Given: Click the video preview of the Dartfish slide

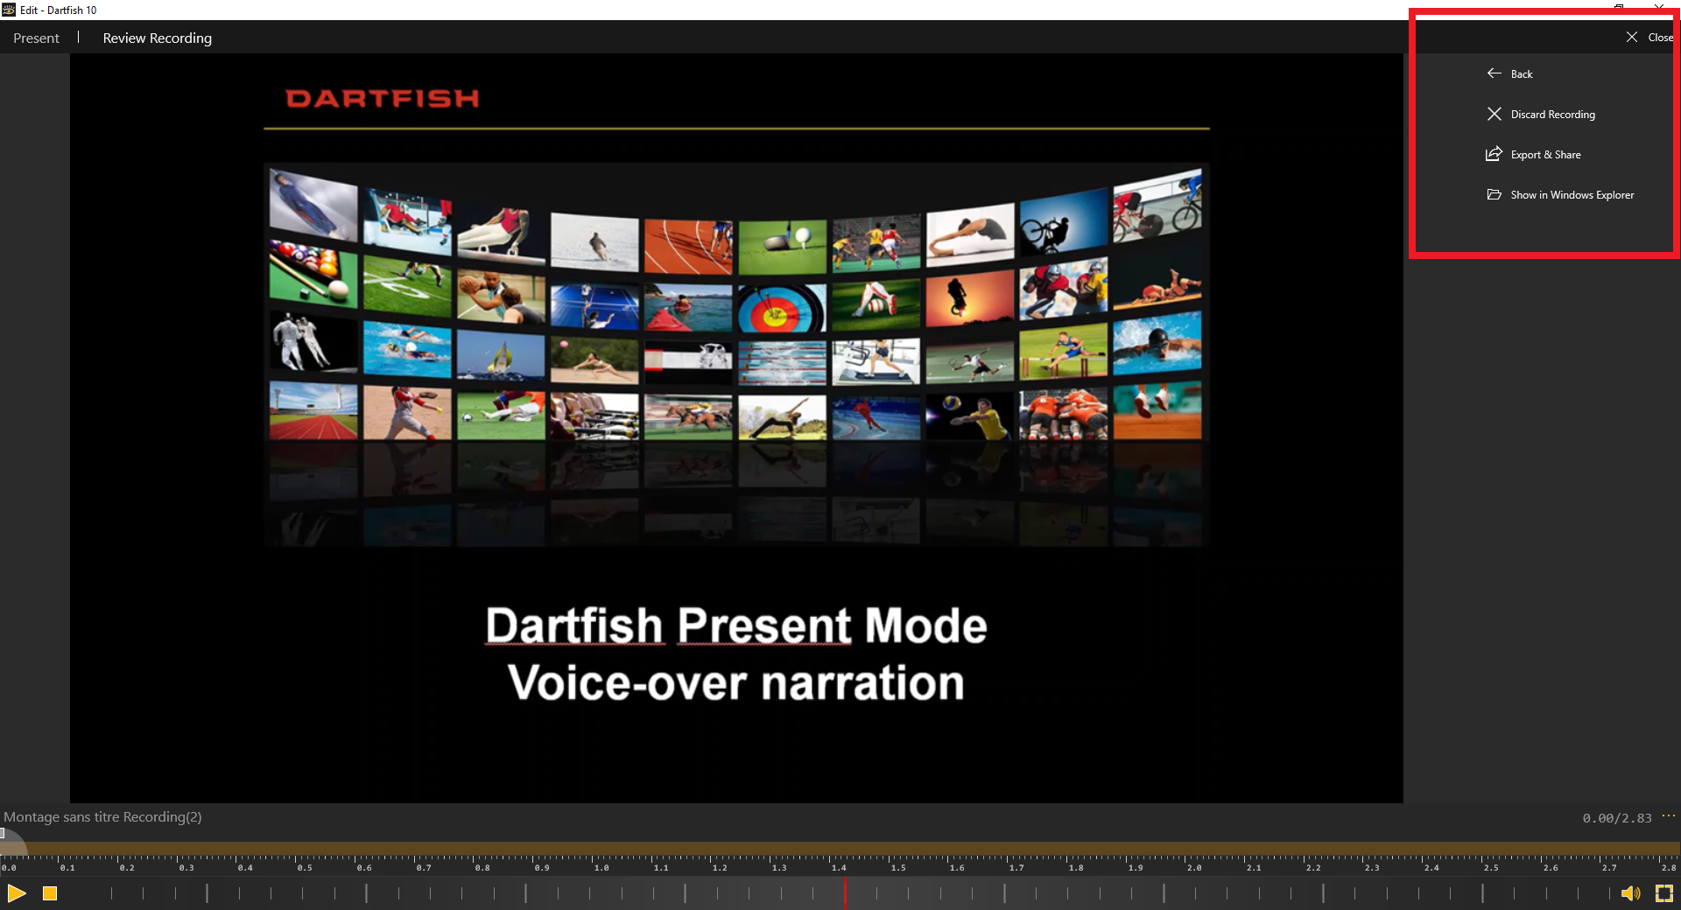Looking at the screenshot, I should coord(736,428).
